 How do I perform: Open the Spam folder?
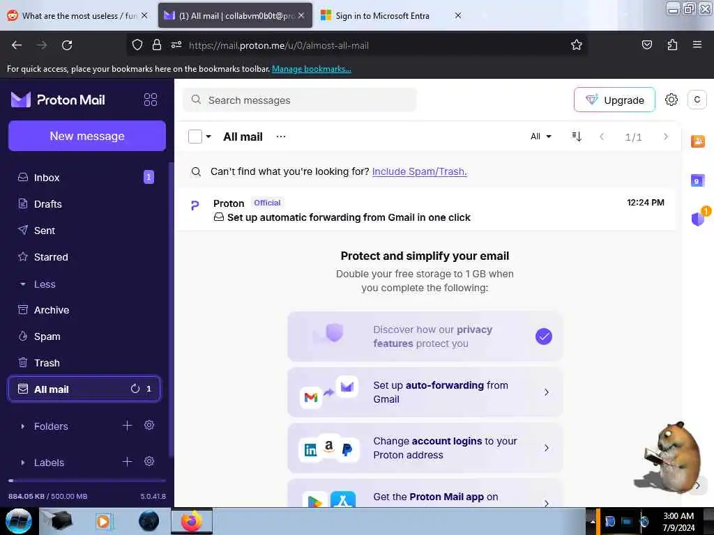(x=84, y=336)
